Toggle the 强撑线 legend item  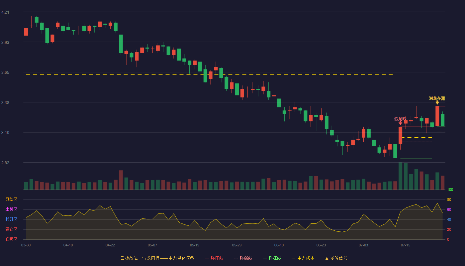coord(272,258)
